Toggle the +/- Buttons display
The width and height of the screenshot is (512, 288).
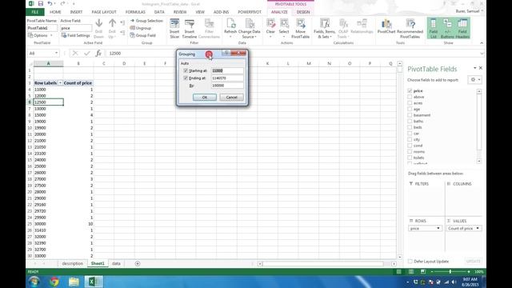pos(447,29)
